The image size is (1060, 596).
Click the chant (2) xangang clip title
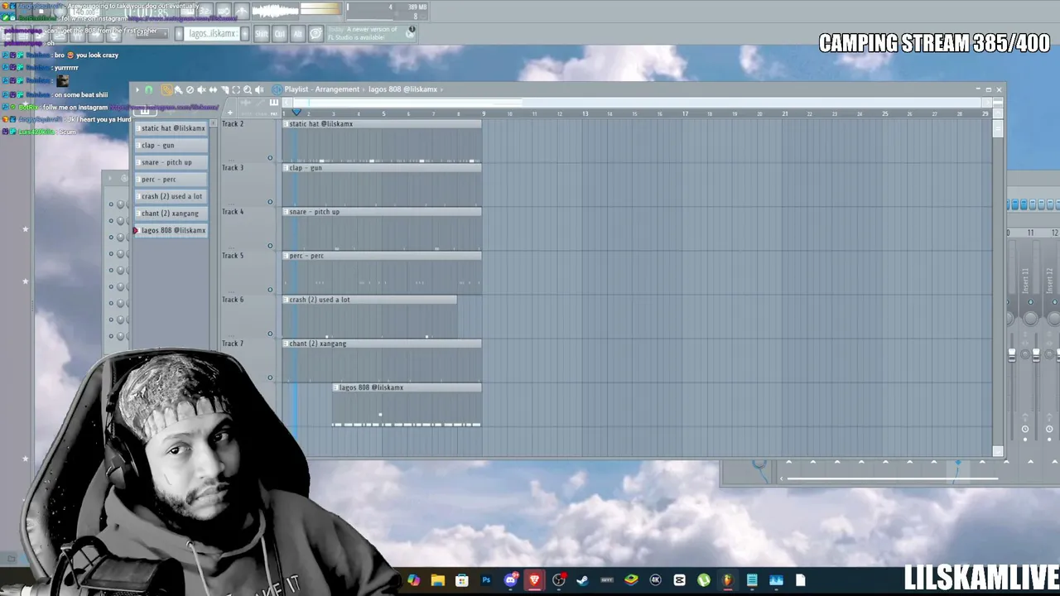382,344
